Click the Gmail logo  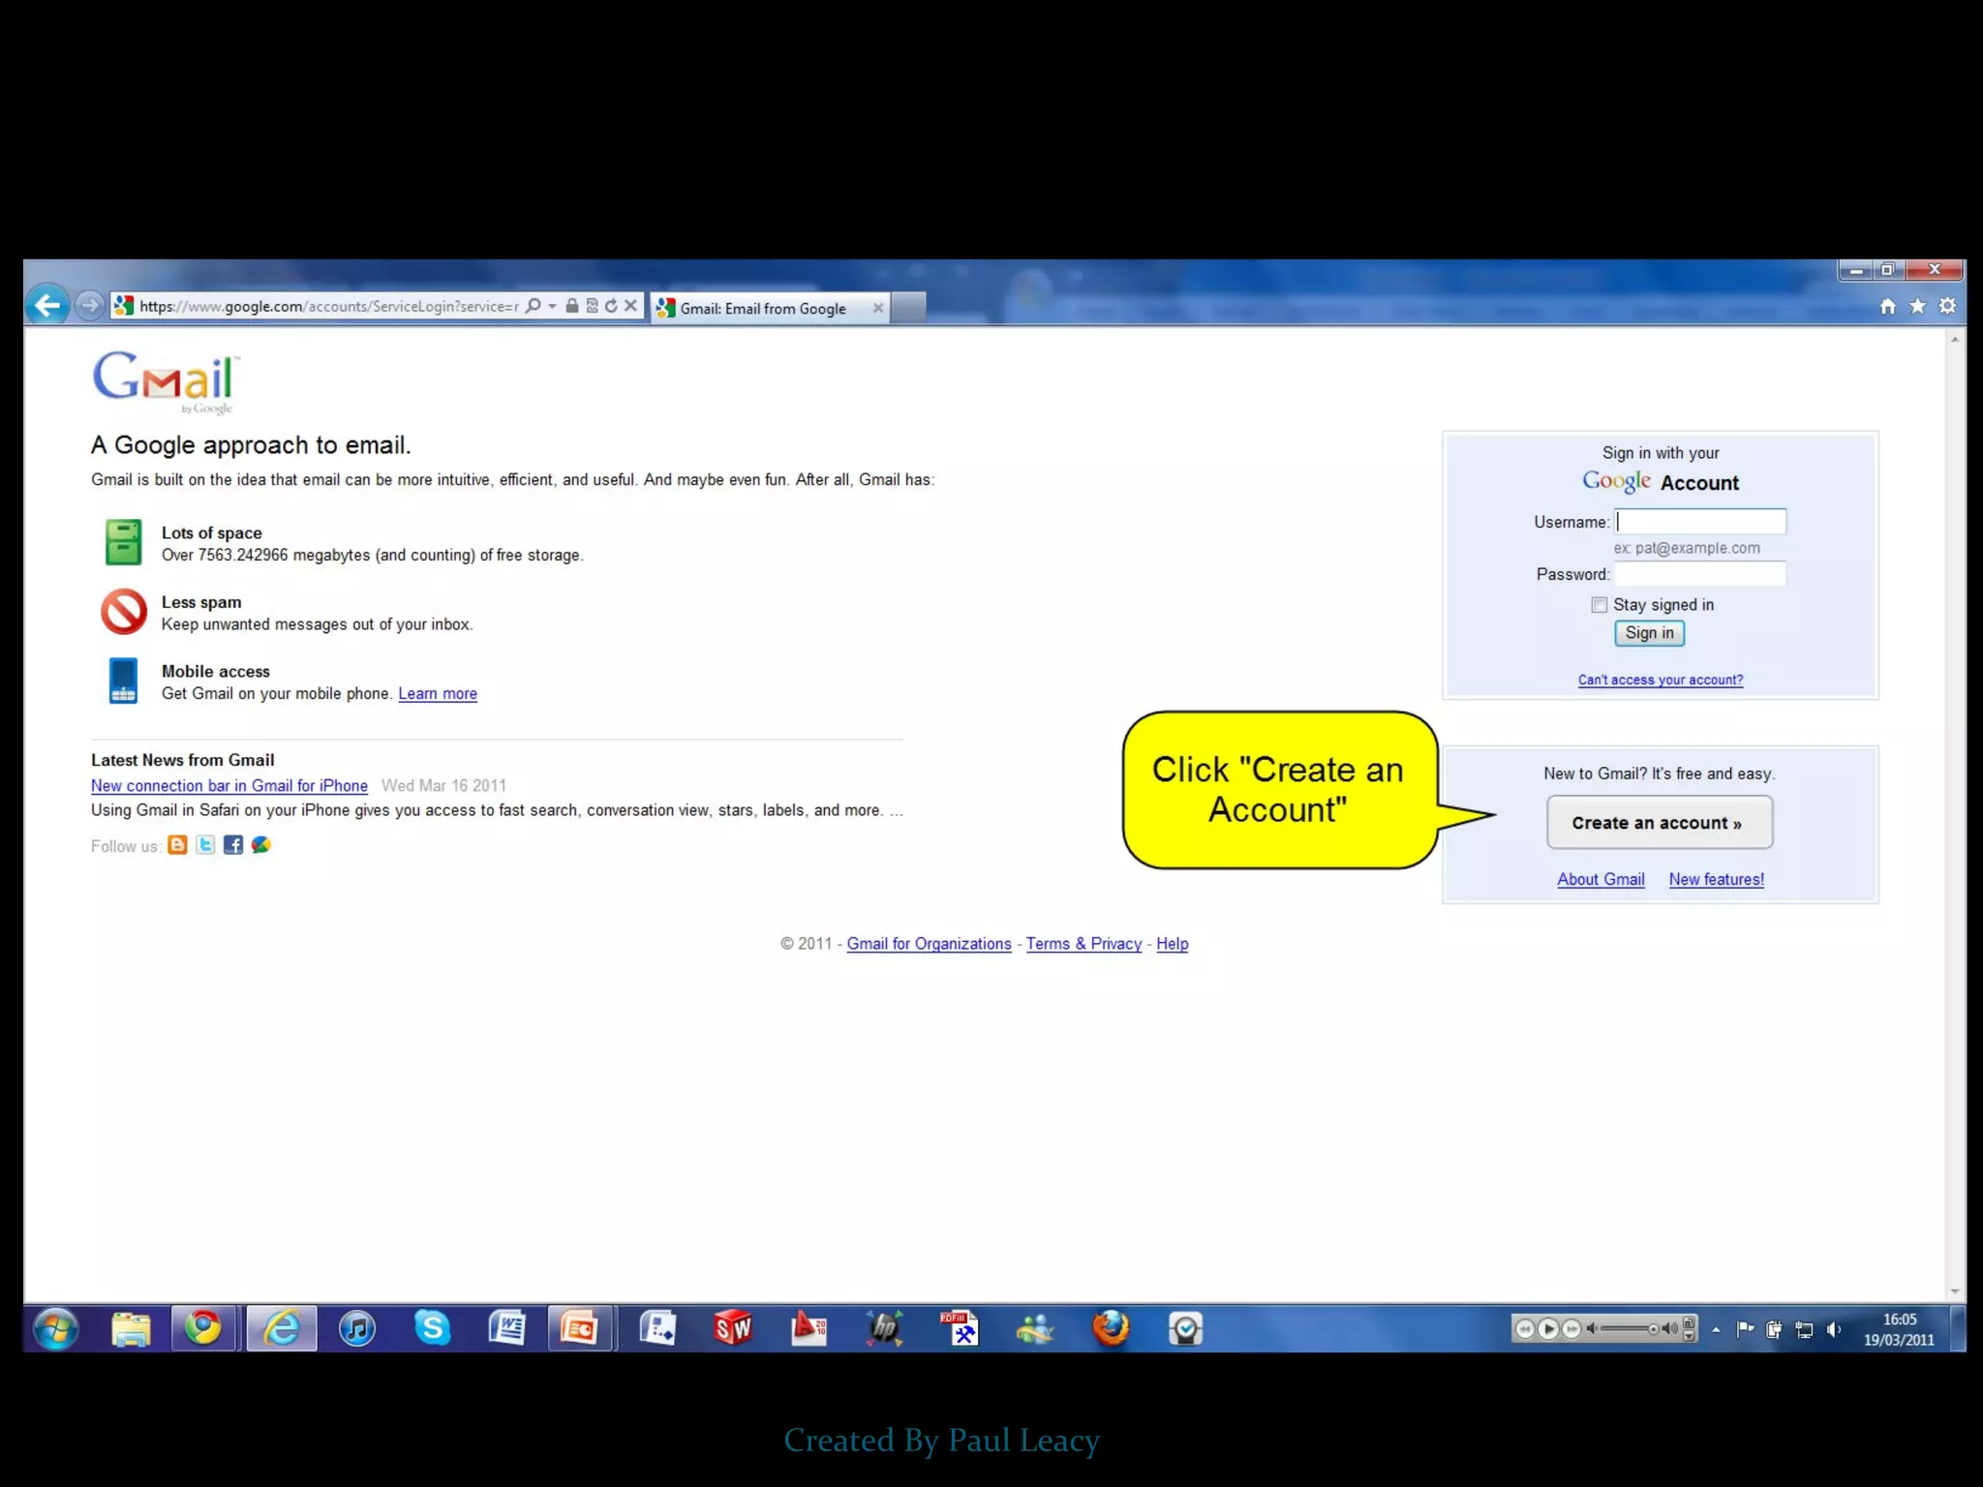pos(166,381)
